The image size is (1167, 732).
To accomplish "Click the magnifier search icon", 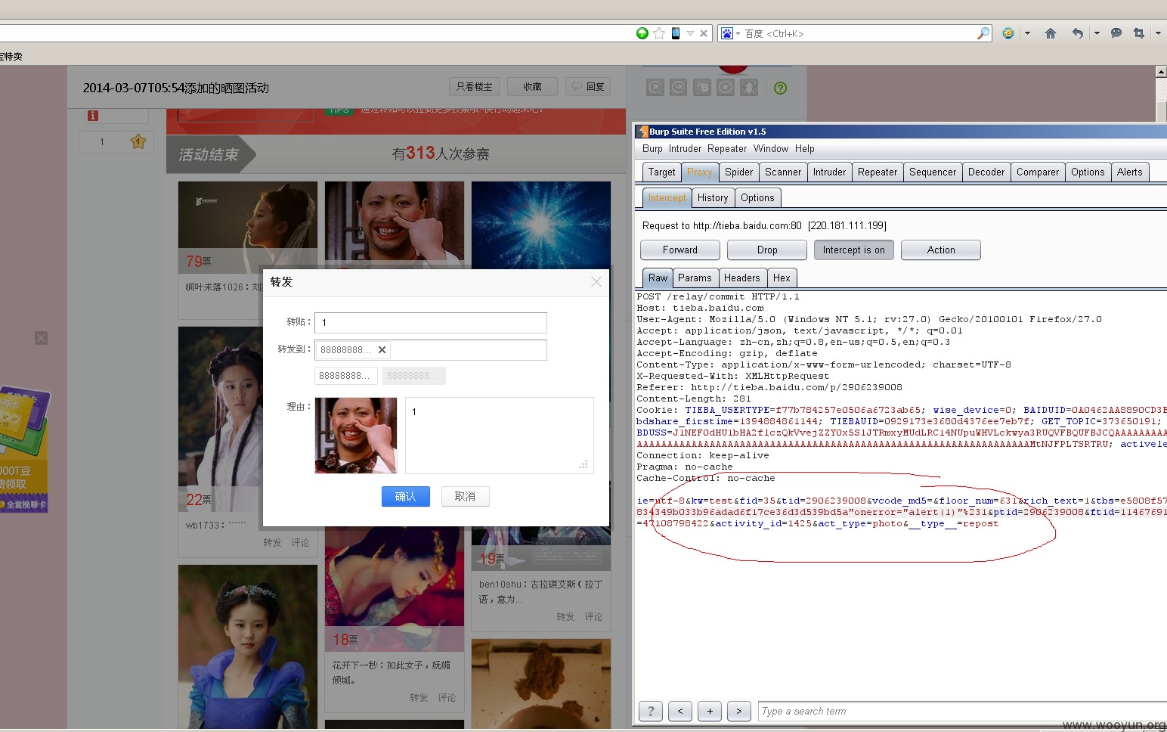I will [983, 33].
